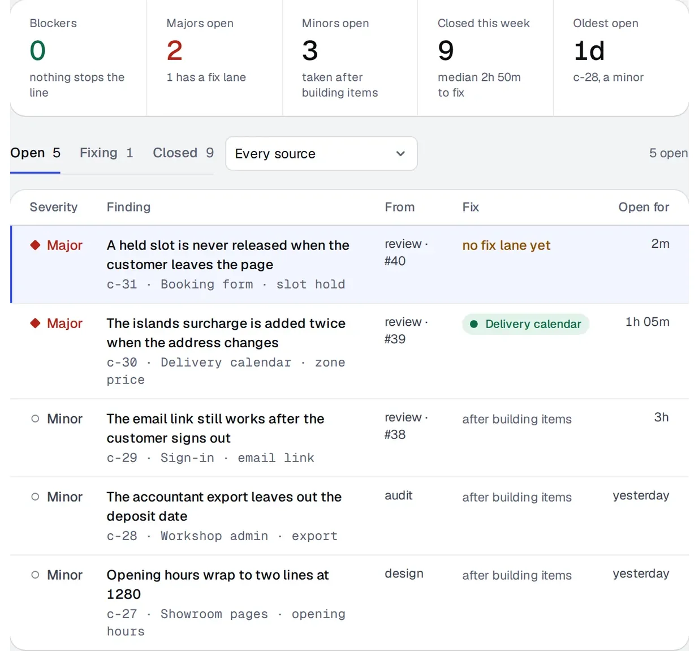
Task: Sort by the Open for column header
Action: pos(644,207)
